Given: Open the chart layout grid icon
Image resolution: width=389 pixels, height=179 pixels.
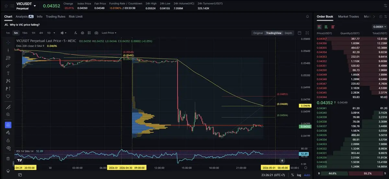Looking at the screenshot, I should tap(89, 33).
